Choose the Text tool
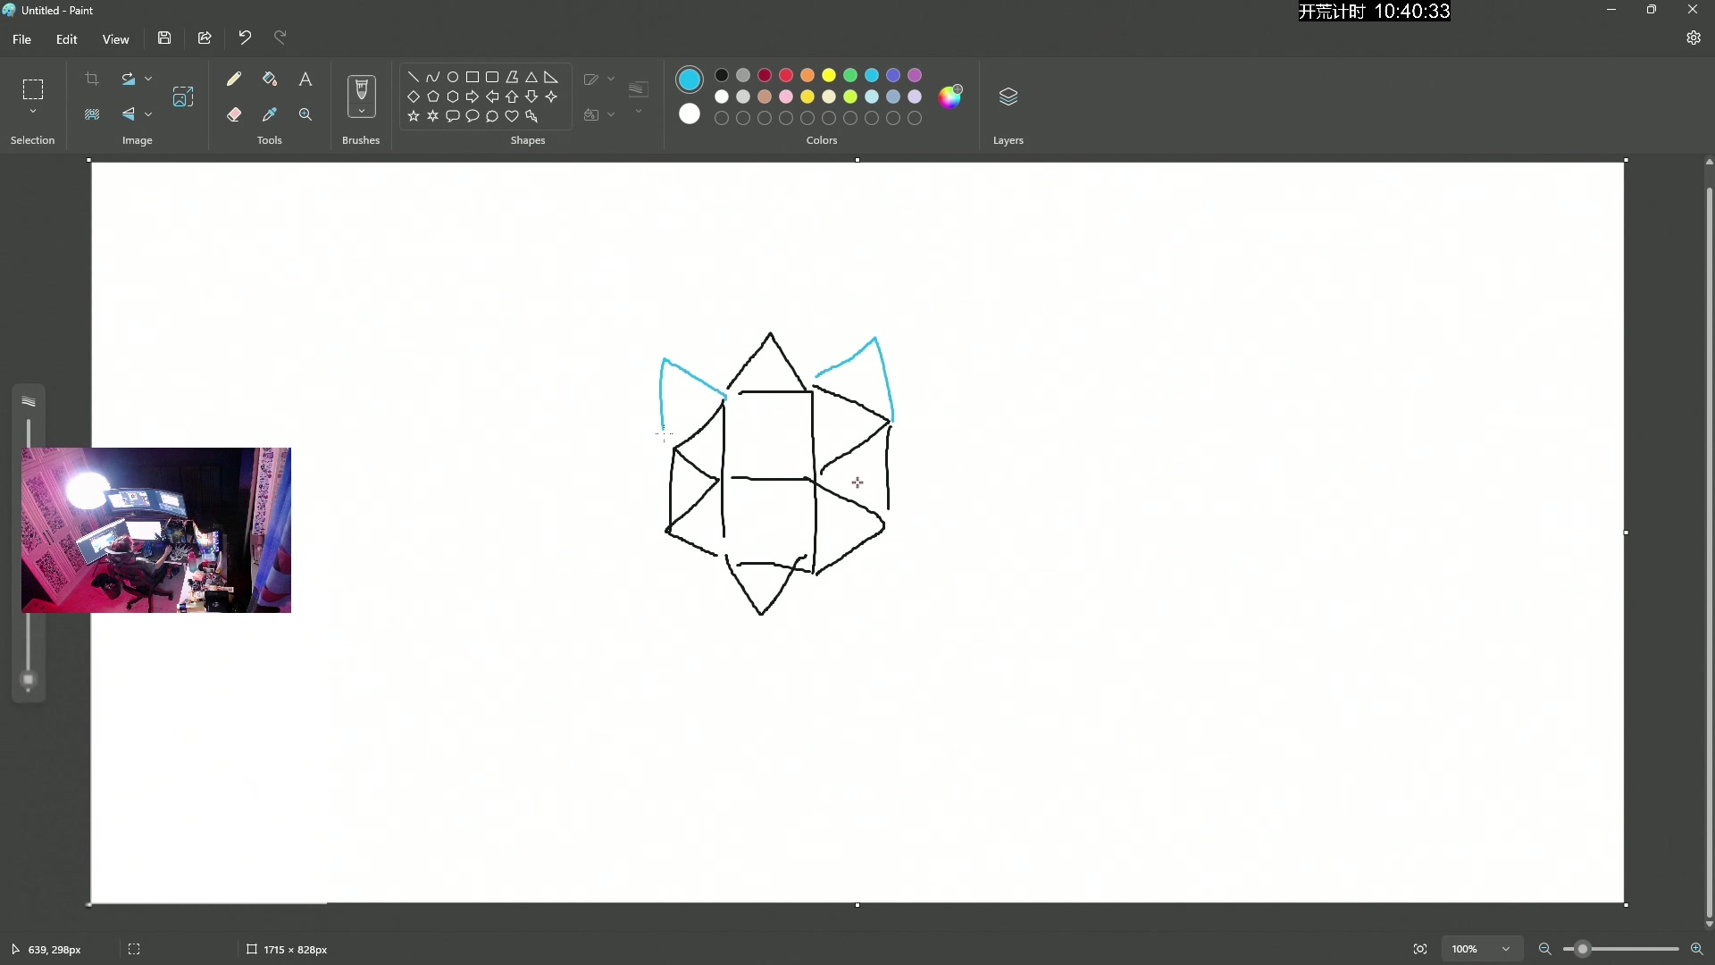 click(x=305, y=80)
